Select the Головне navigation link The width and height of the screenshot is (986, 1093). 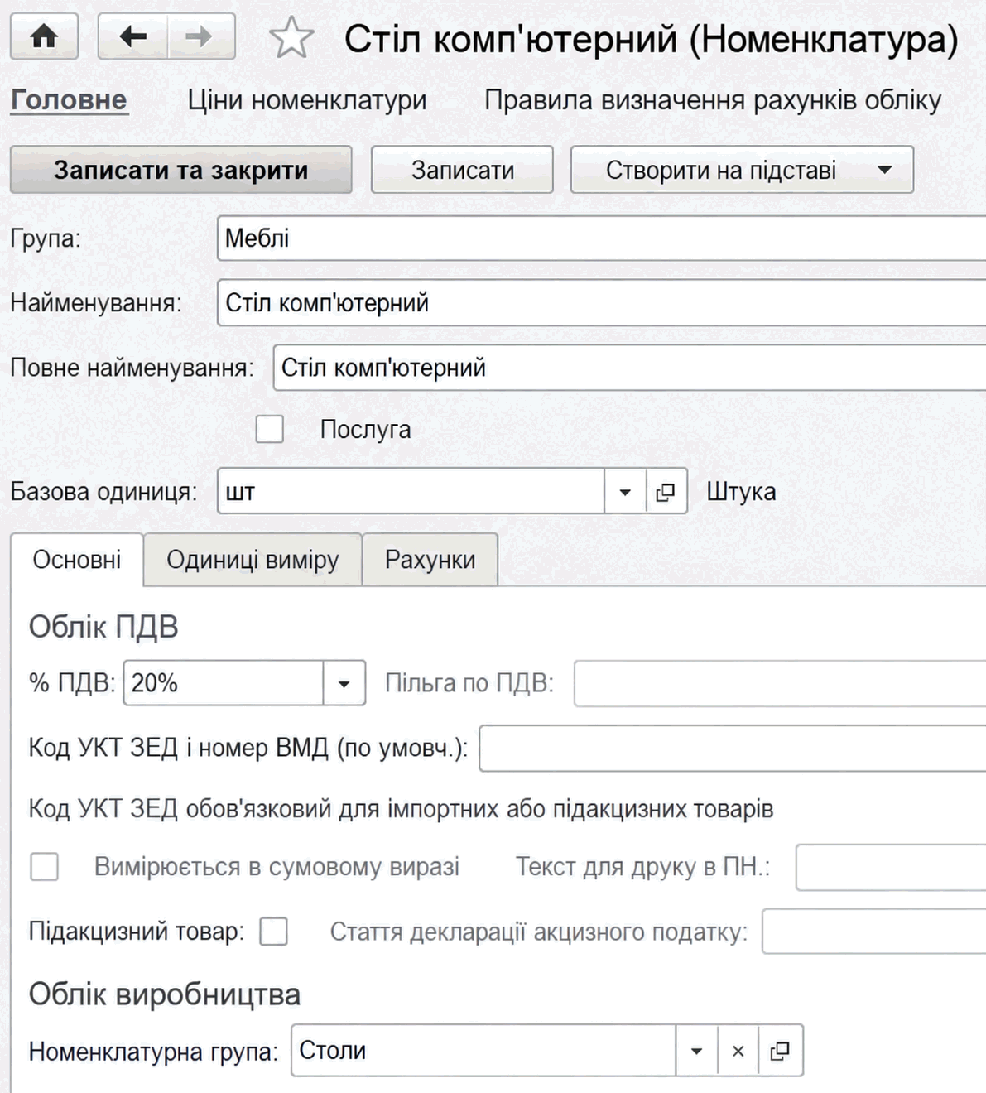[69, 100]
